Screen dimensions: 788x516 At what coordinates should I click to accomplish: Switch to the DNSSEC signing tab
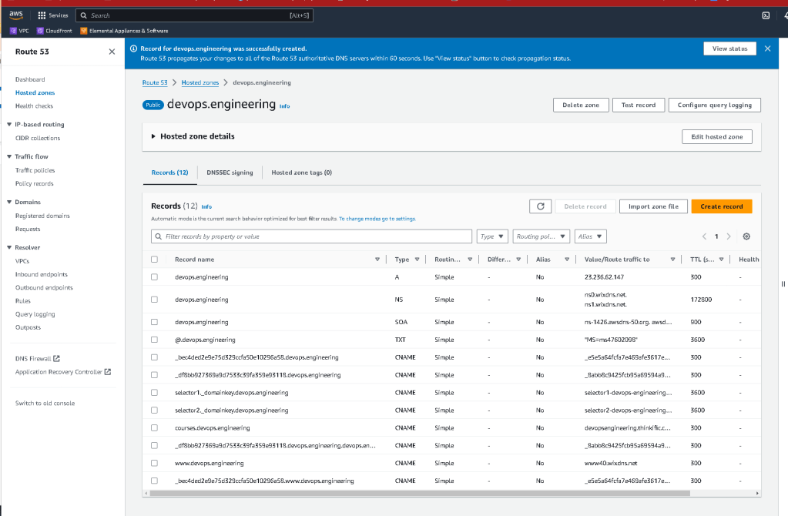coord(230,173)
